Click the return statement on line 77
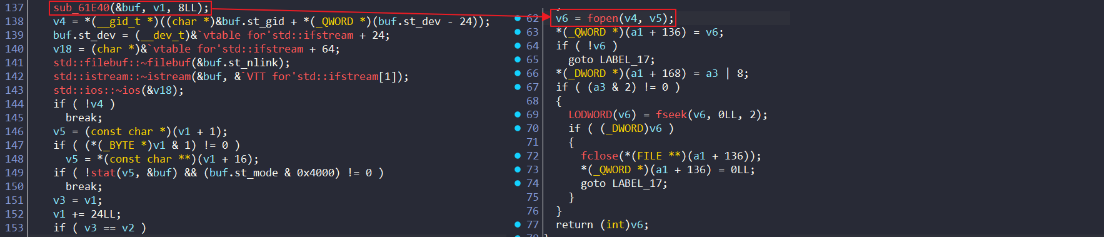This screenshot has height=237, width=1104. click(x=602, y=224)
